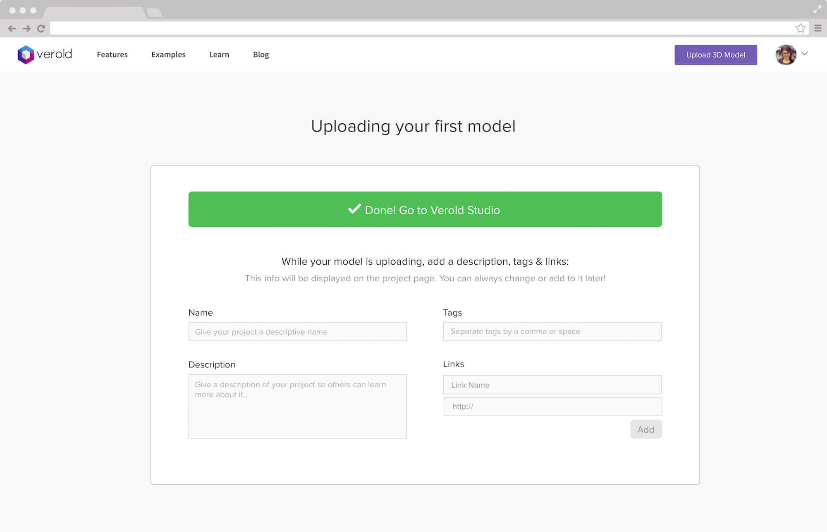The height and width of the screenshot is (532, 827).
Task: Click the Description label
Action: [212, 365]
